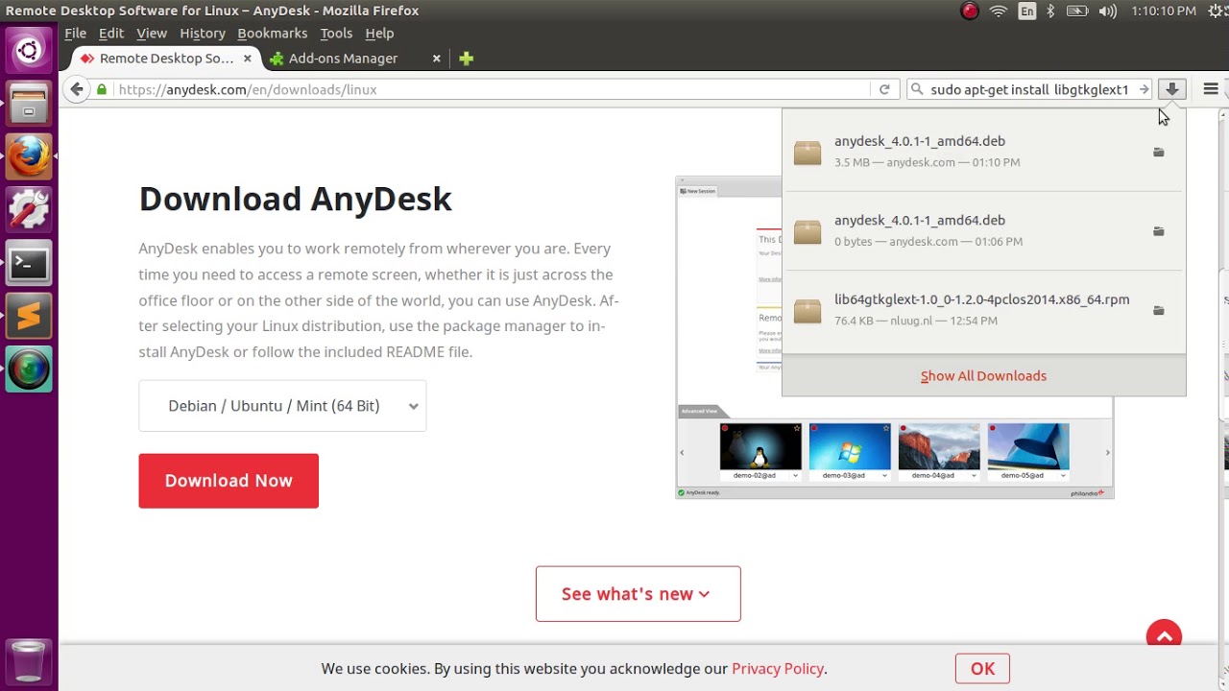Image resolution: width=1229 pixels, height=691 pixels.
Task: Go back using the browser back arrow
Action: click(77, 89)
